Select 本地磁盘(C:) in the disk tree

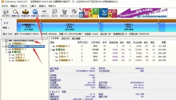pyautogui.click(x=19, y=43)
